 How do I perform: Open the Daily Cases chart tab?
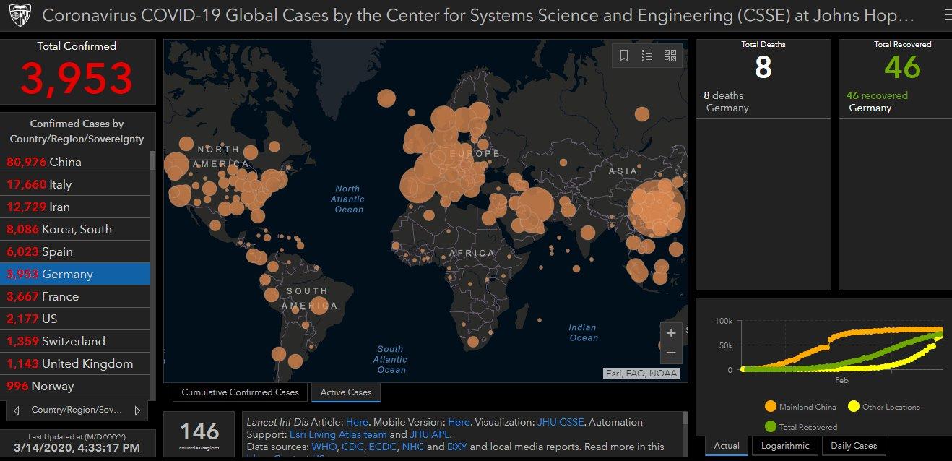tap(854, 446)
